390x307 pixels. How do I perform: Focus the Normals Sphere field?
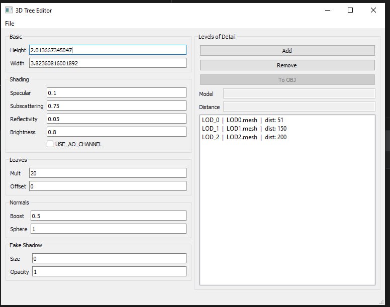[108, 229]
